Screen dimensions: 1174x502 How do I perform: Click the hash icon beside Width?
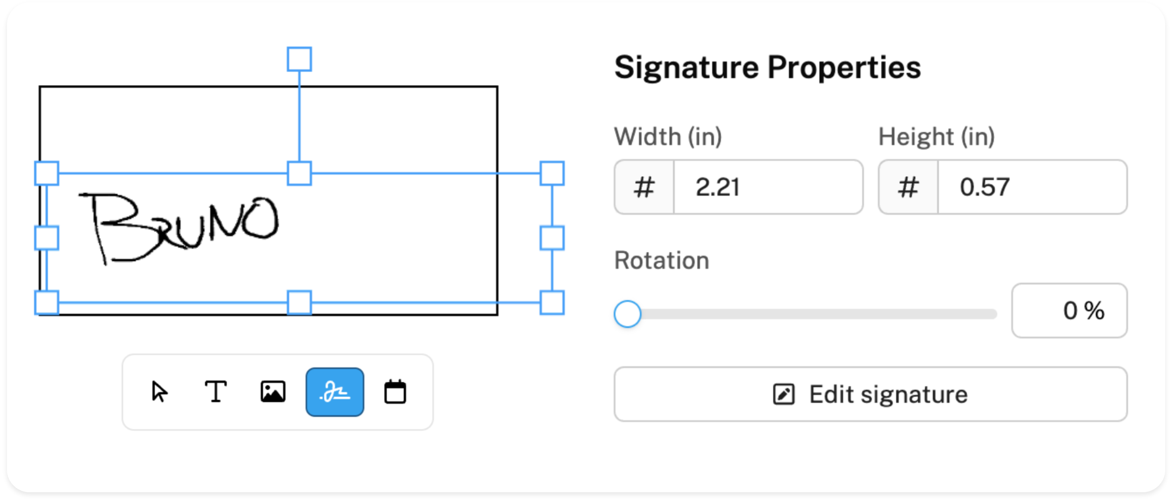(x=644, y=187)
